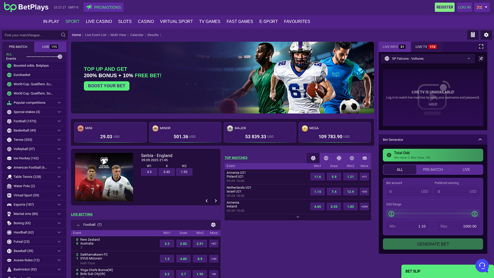Click Serbia - England match thumbnail
The image size is (494, 278).
coord(104,177)
